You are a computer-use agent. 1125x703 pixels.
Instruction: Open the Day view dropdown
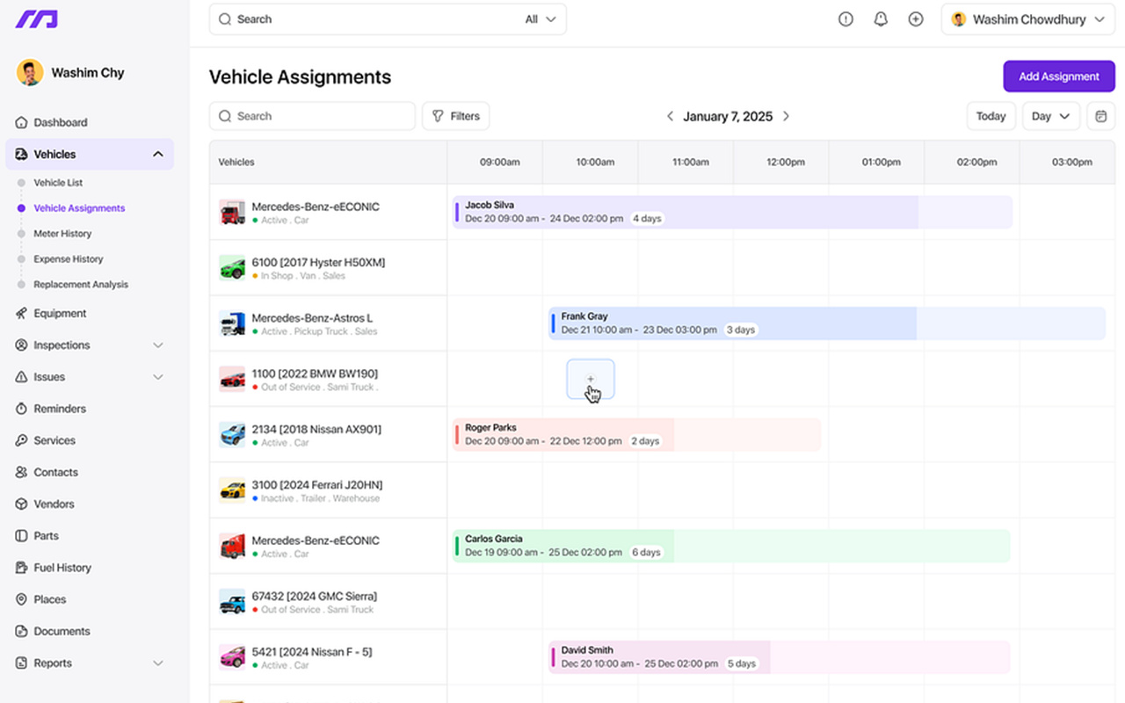tap(1050, 115)
